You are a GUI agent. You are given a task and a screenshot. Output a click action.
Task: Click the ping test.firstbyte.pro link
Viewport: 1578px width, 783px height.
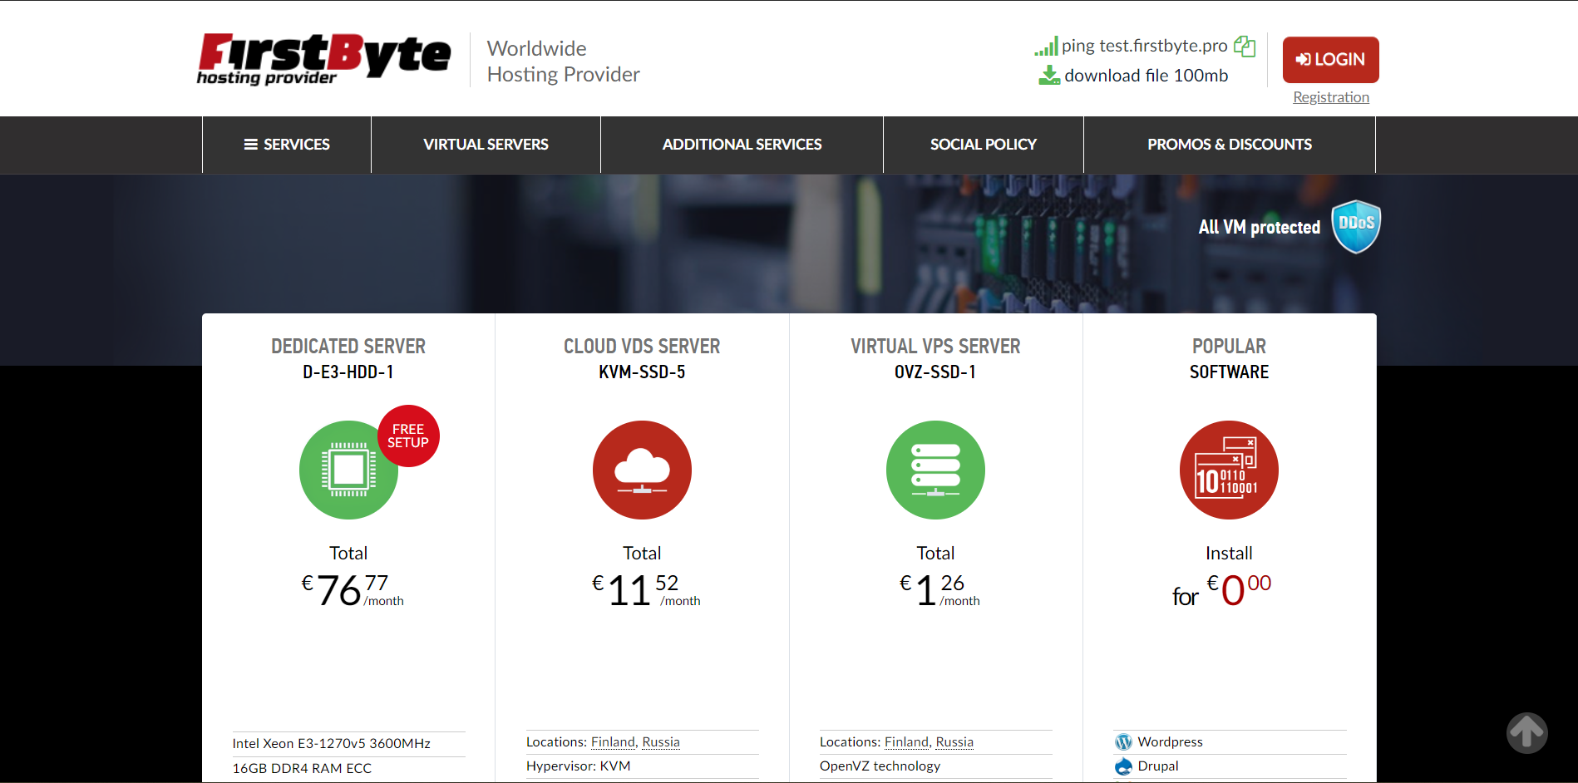[1144, 46]
